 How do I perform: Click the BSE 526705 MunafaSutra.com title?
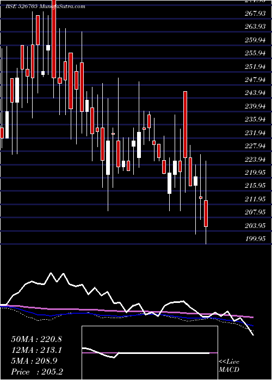coord(45,7)
